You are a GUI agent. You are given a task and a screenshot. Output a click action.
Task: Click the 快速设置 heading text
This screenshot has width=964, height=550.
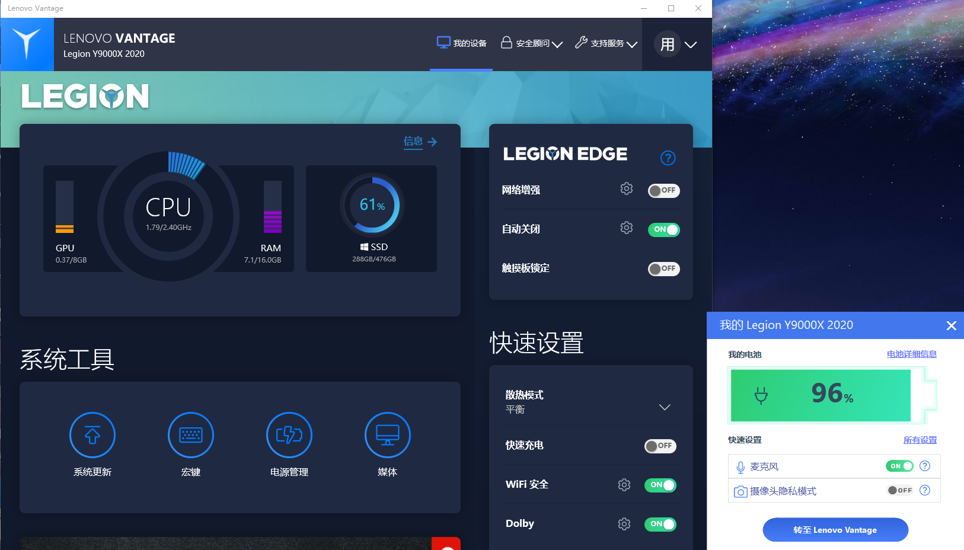pos(537,343)
